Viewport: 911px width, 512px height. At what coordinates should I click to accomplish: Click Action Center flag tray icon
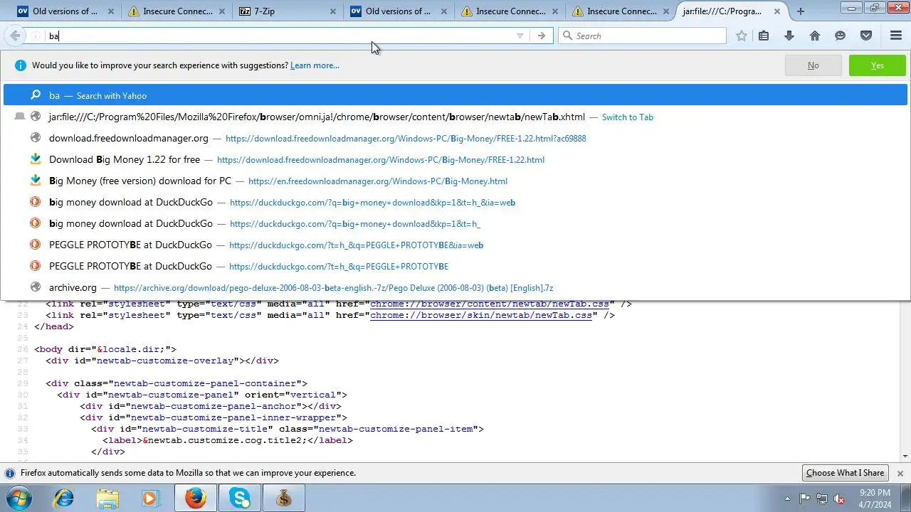tap(805, 498)
